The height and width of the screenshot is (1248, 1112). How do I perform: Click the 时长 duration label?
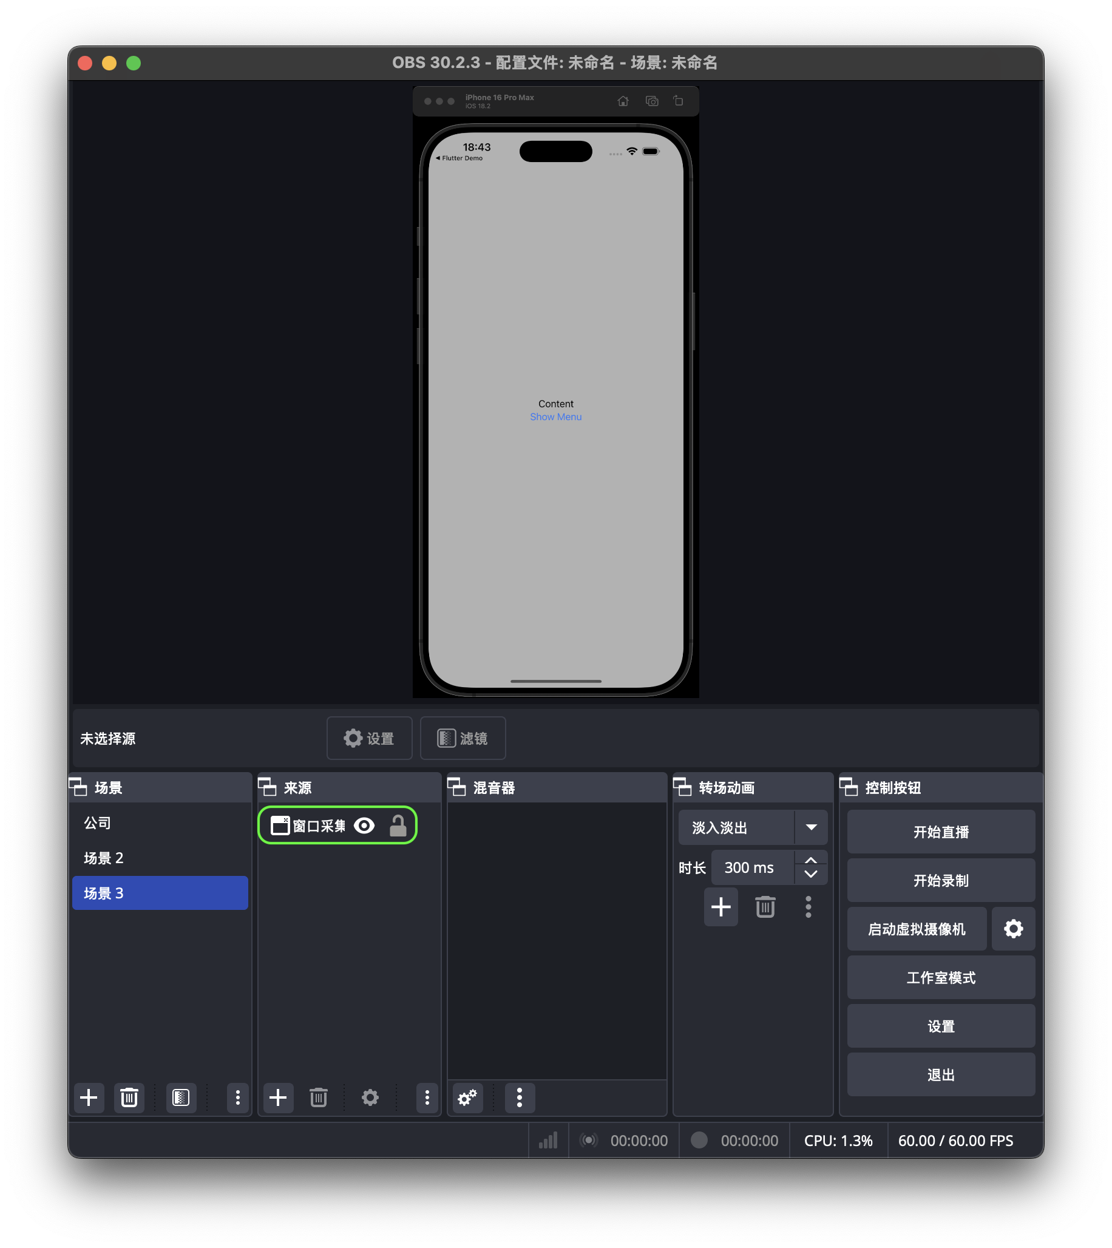coord(691,868)
